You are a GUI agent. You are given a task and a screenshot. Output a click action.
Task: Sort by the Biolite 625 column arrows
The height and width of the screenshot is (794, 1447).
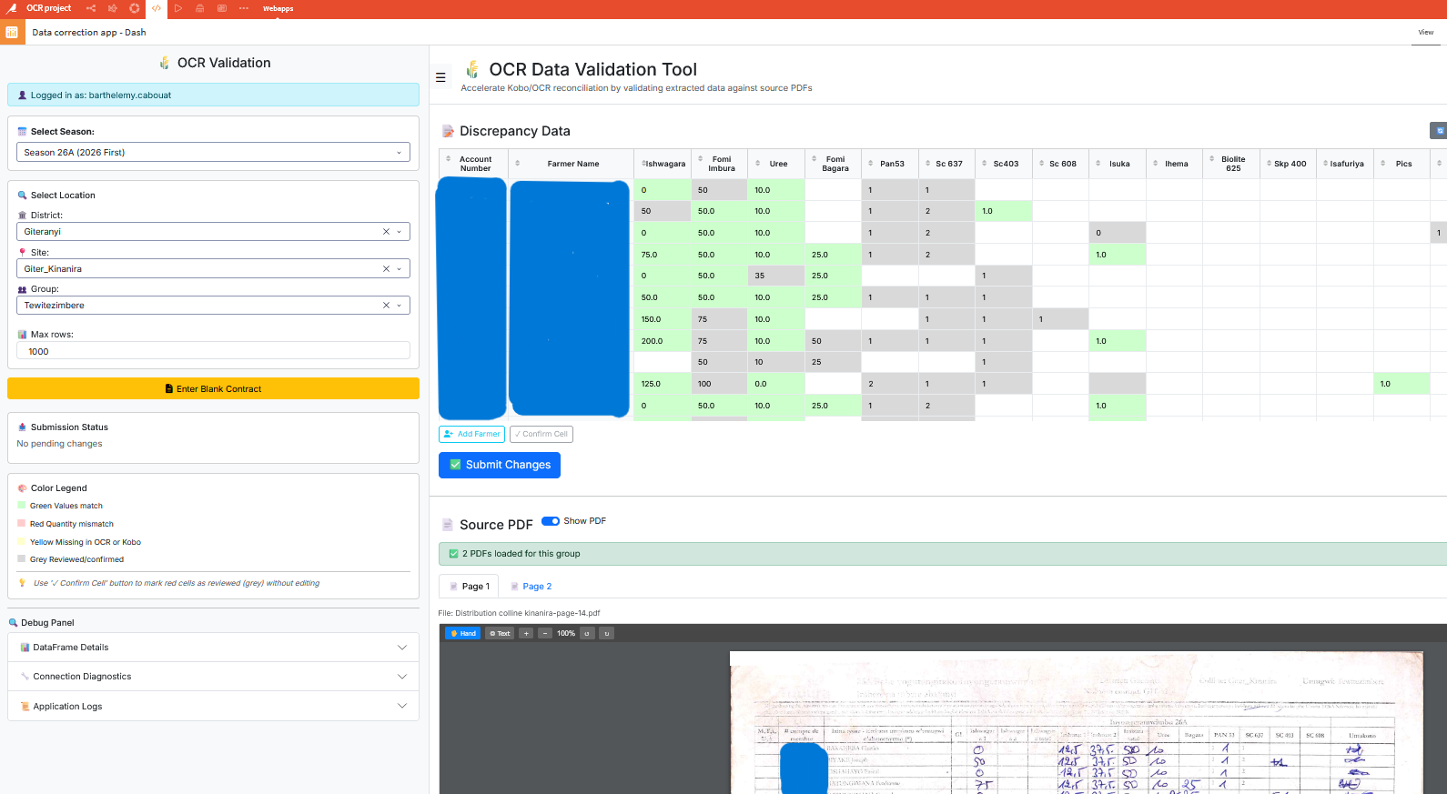point(1212,159)
